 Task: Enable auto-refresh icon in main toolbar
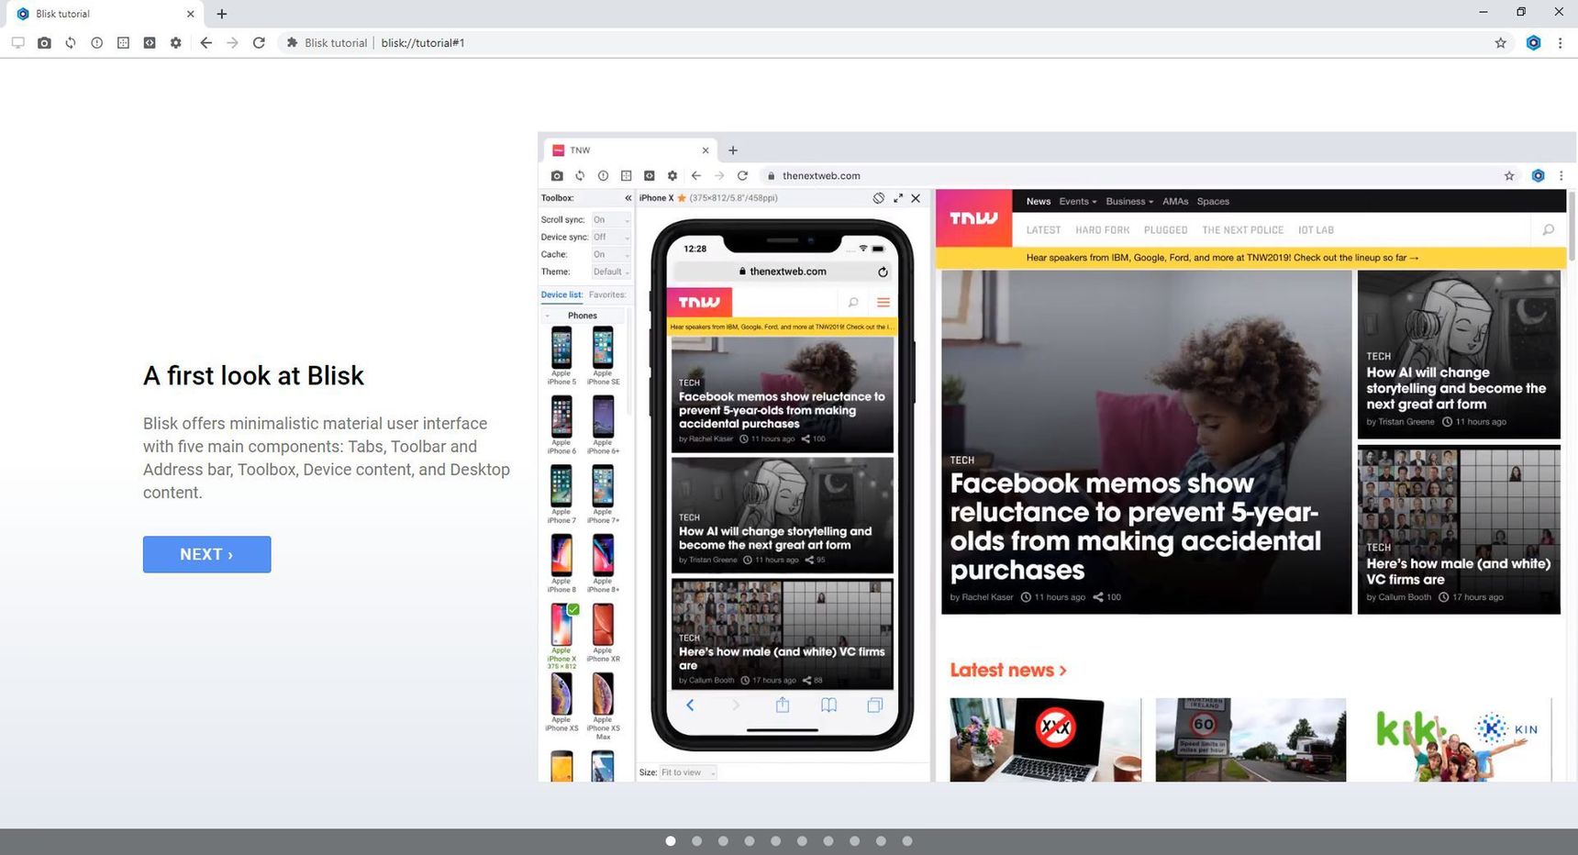(x=71, y=43)
